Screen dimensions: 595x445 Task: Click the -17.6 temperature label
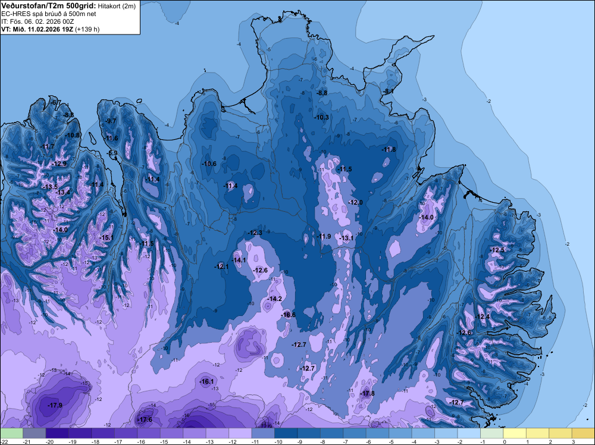[x=145, y=419]
